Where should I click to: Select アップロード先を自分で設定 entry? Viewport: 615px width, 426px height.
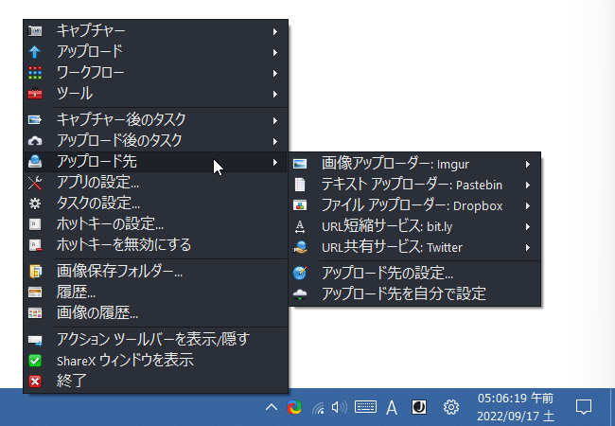pyautogui.click(x=415, y=293)
